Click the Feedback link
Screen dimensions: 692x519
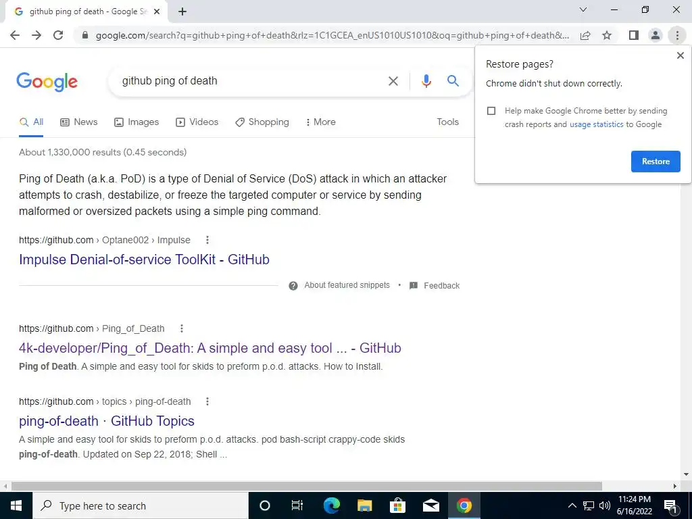point(442,286)
